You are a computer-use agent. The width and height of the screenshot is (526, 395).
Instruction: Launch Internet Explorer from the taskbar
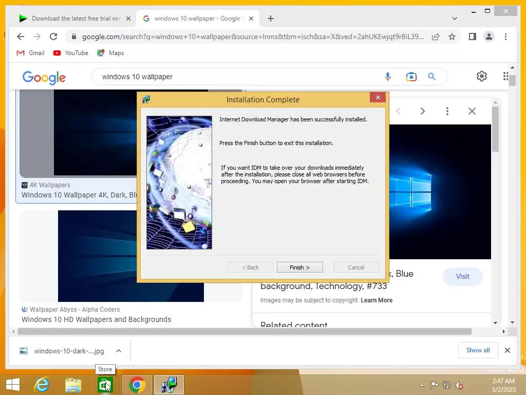pos(42,385)
